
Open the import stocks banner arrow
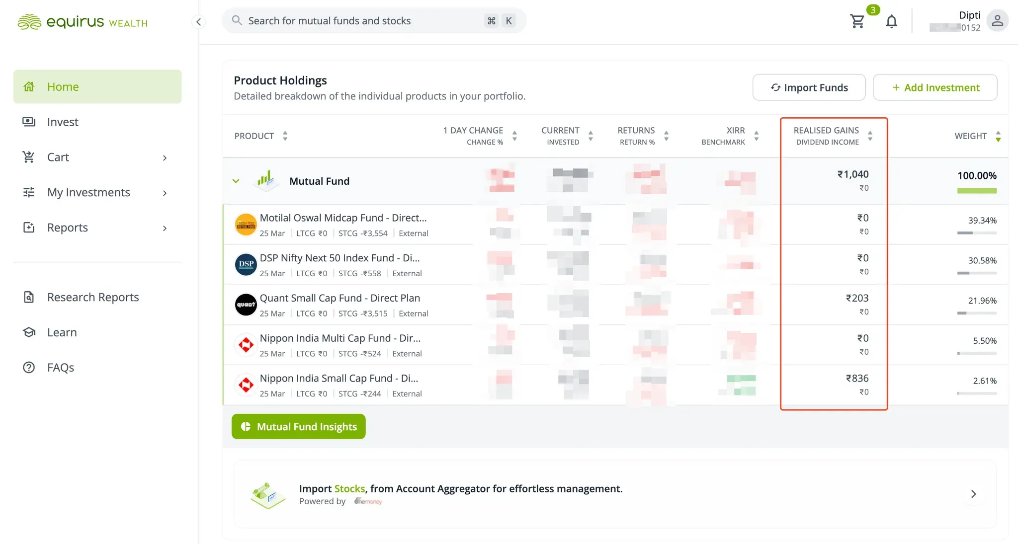[974, 494]
